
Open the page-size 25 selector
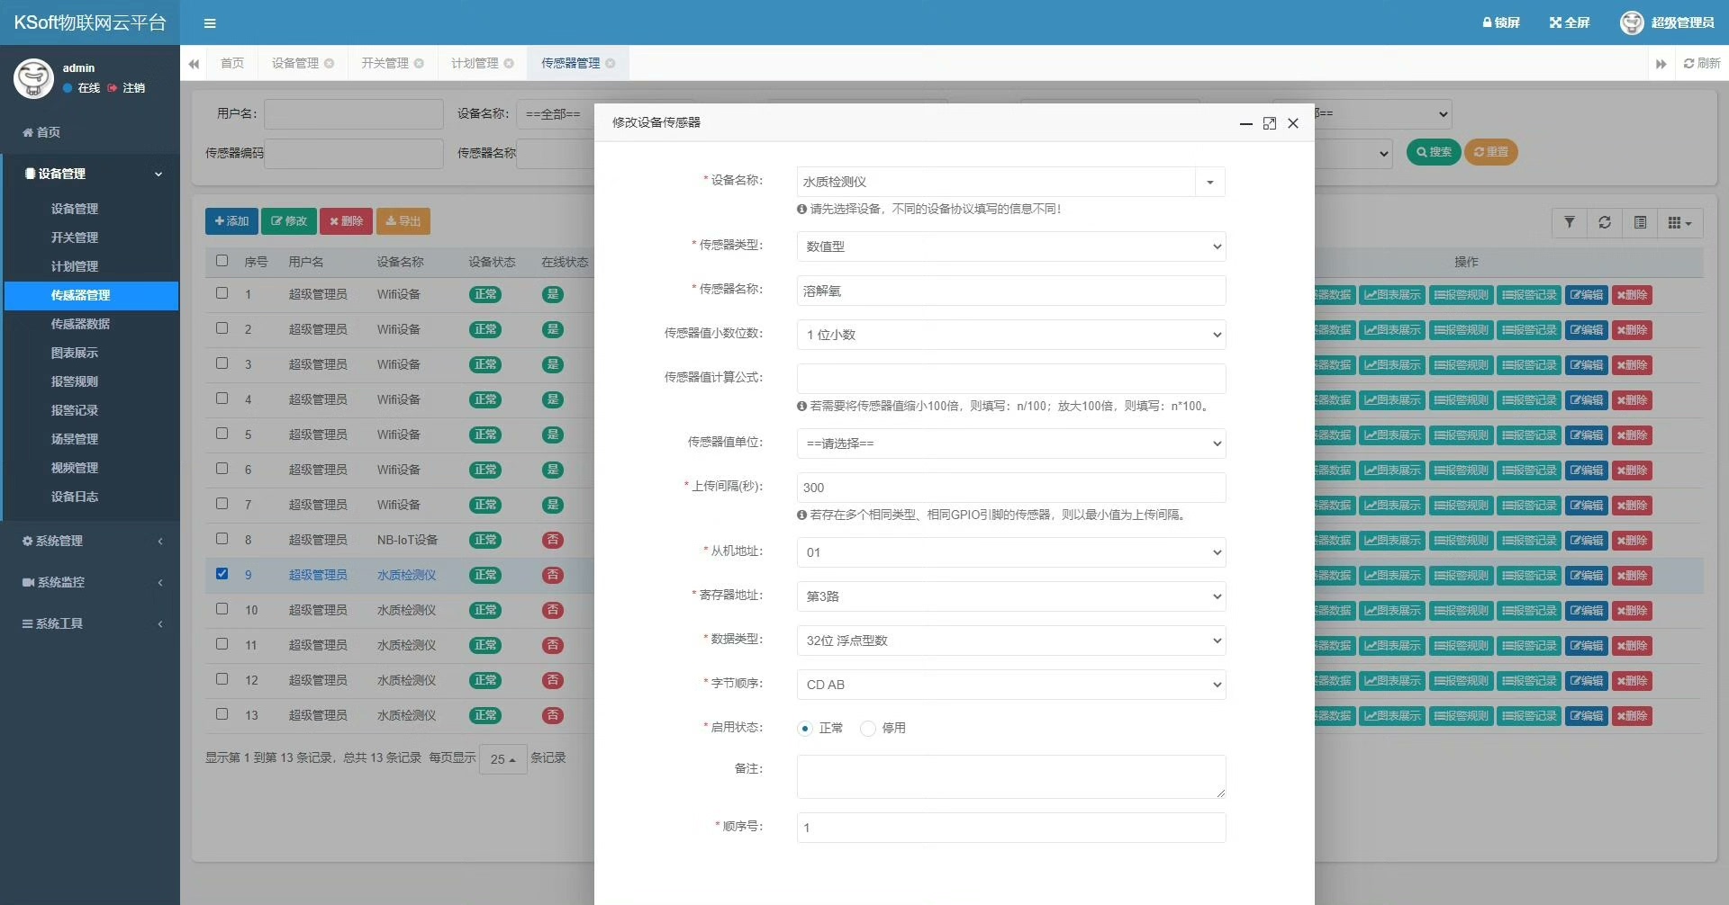point(502,759)
